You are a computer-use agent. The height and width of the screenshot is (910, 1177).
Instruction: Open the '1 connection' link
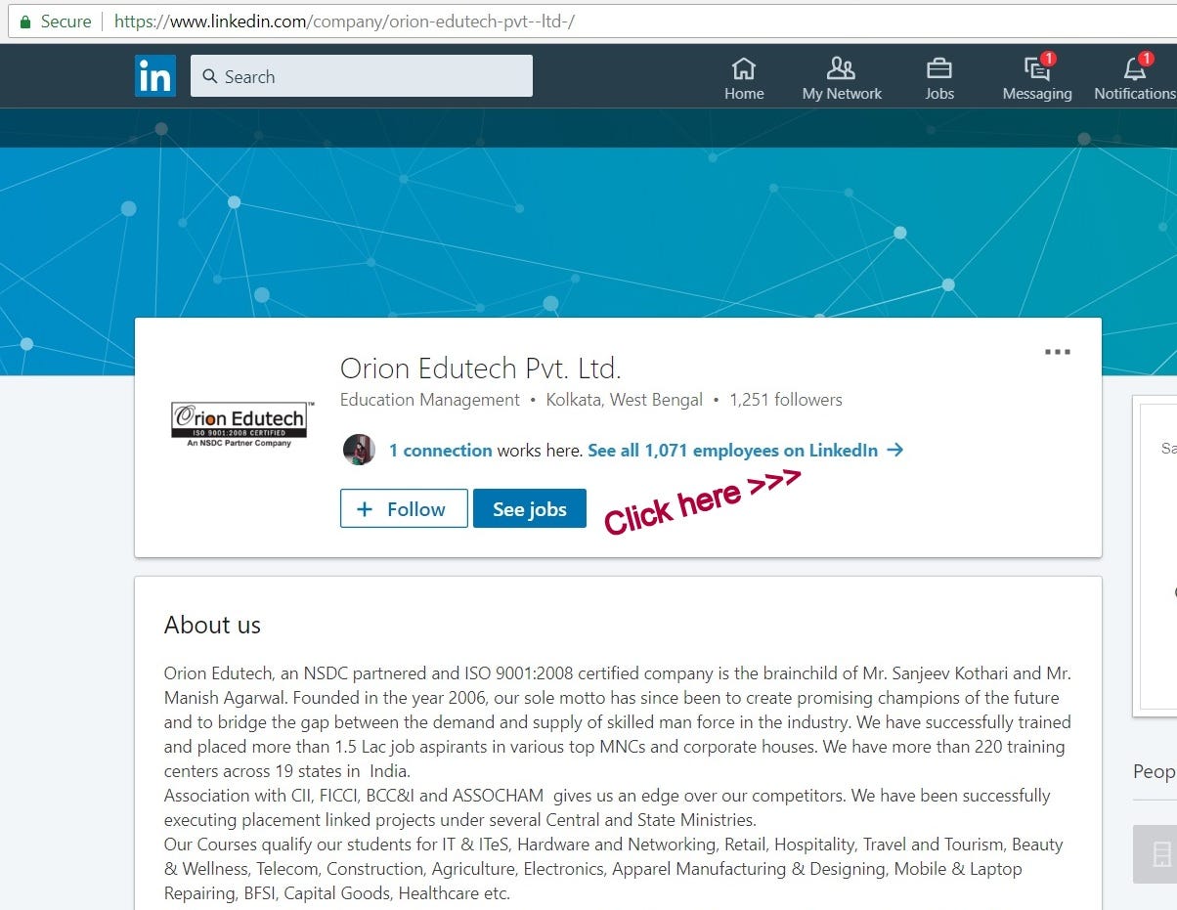point(441,451)
